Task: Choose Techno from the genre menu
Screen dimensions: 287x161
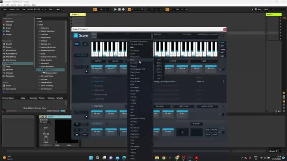Action: (140, 149)
